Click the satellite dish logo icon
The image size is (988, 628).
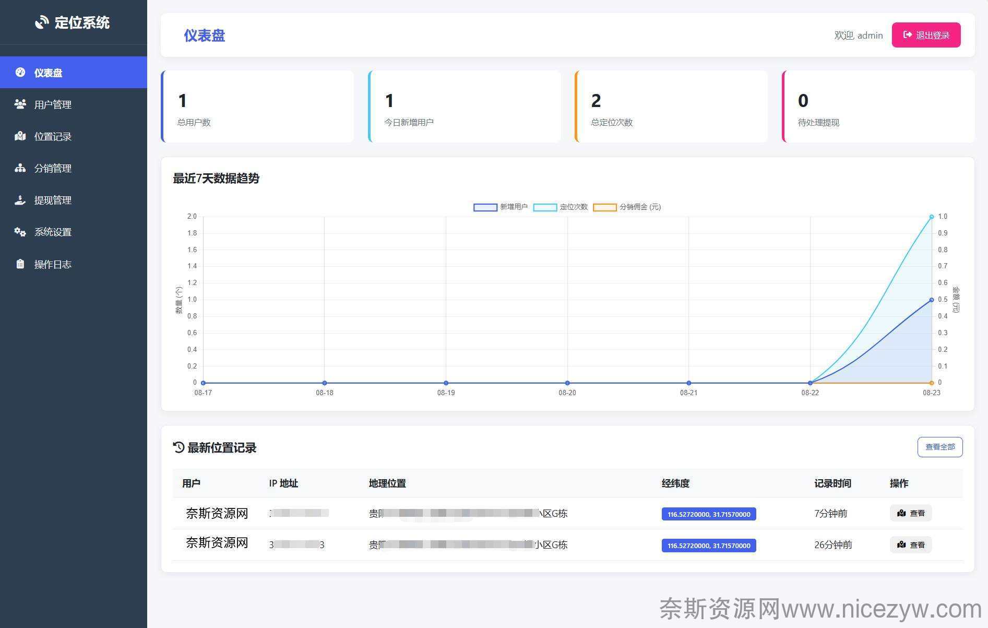(x=42, y=22)
